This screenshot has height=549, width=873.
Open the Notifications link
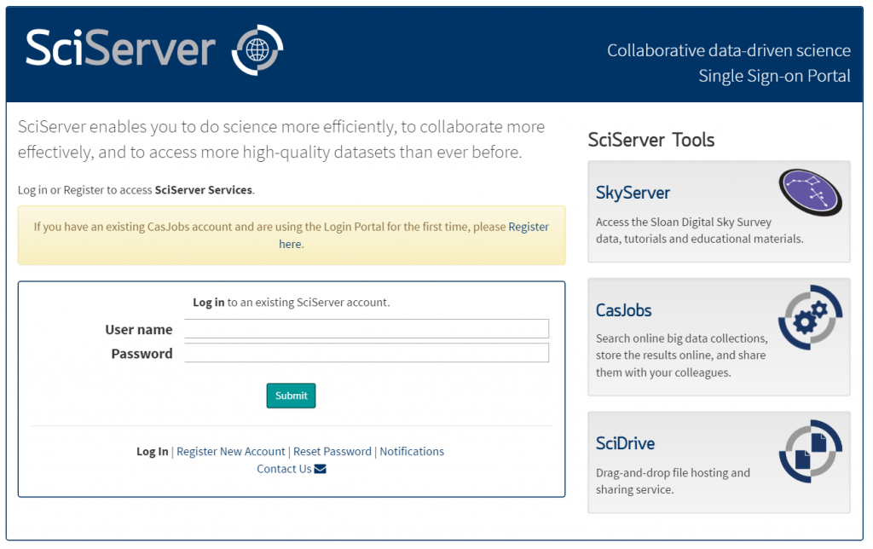pos(412,451)
